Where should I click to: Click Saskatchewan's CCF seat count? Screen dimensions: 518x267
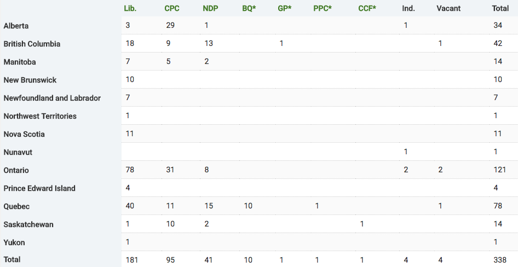362,224
